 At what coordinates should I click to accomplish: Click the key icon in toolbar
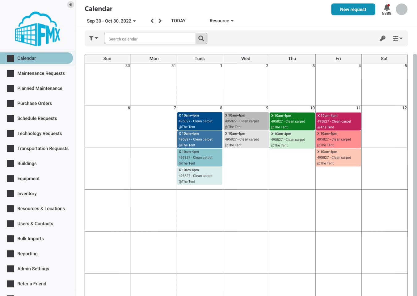[x=382, y=39]
